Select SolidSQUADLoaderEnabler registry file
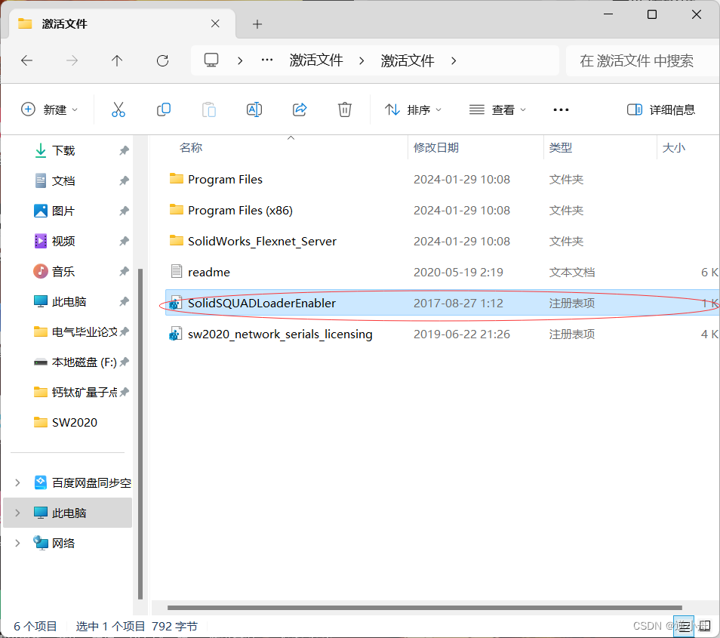The image size is (720, 638). 442,304
